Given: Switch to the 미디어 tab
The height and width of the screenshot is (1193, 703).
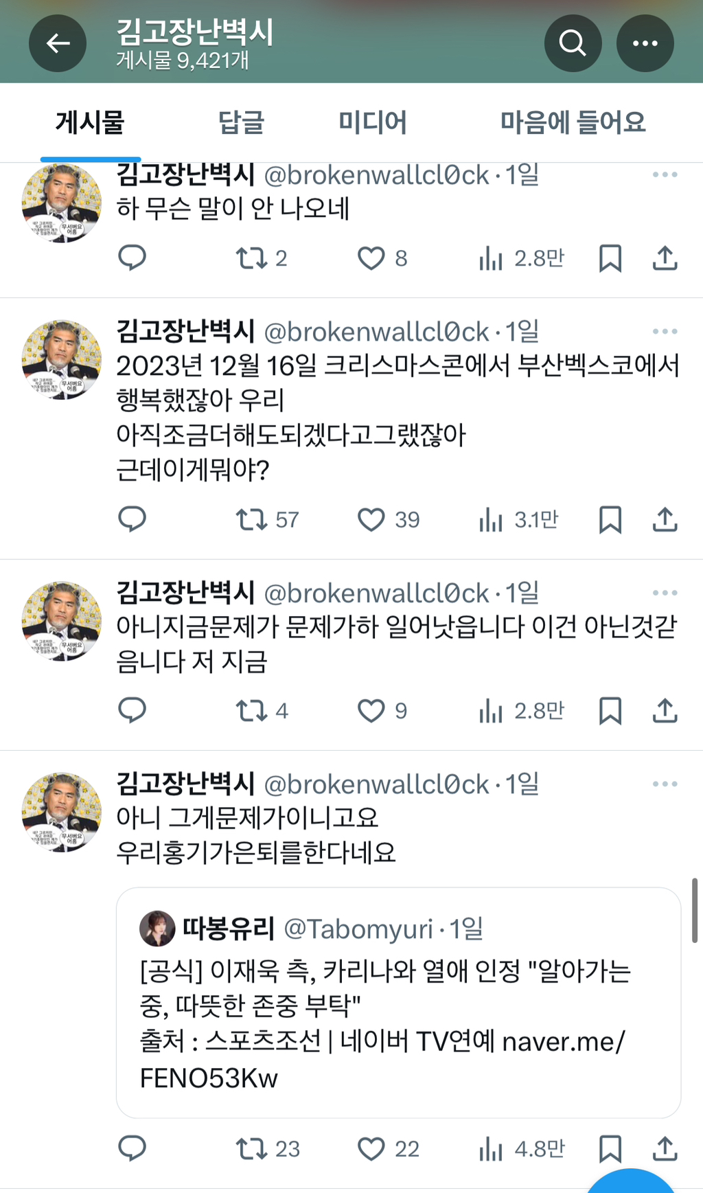Looking at the screenshot, I should 372,122.
